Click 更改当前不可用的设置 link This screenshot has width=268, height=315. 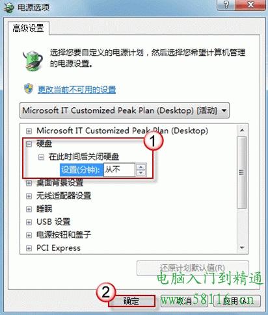point(77,90)
